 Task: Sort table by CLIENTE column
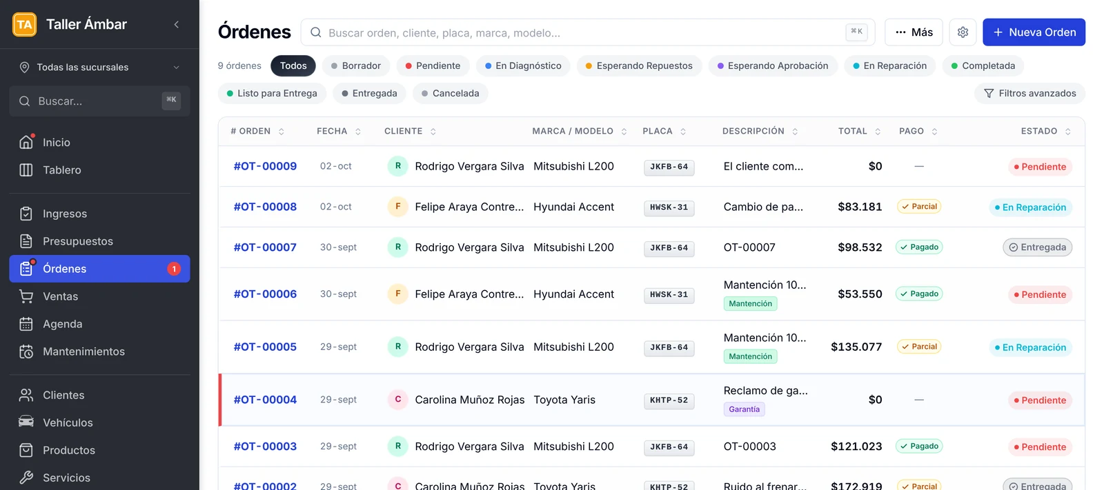click(x=411, y=131)
